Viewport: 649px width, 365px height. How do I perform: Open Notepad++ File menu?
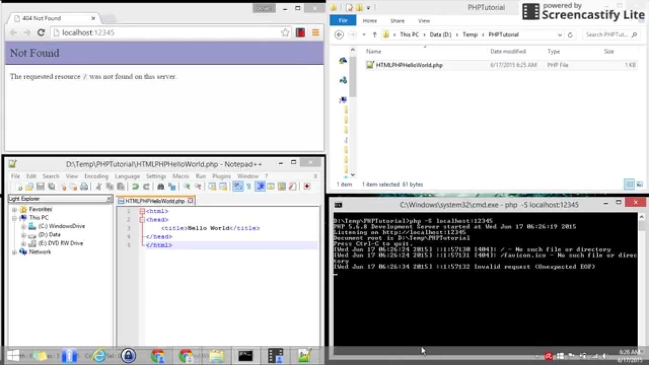pos(16,176)
